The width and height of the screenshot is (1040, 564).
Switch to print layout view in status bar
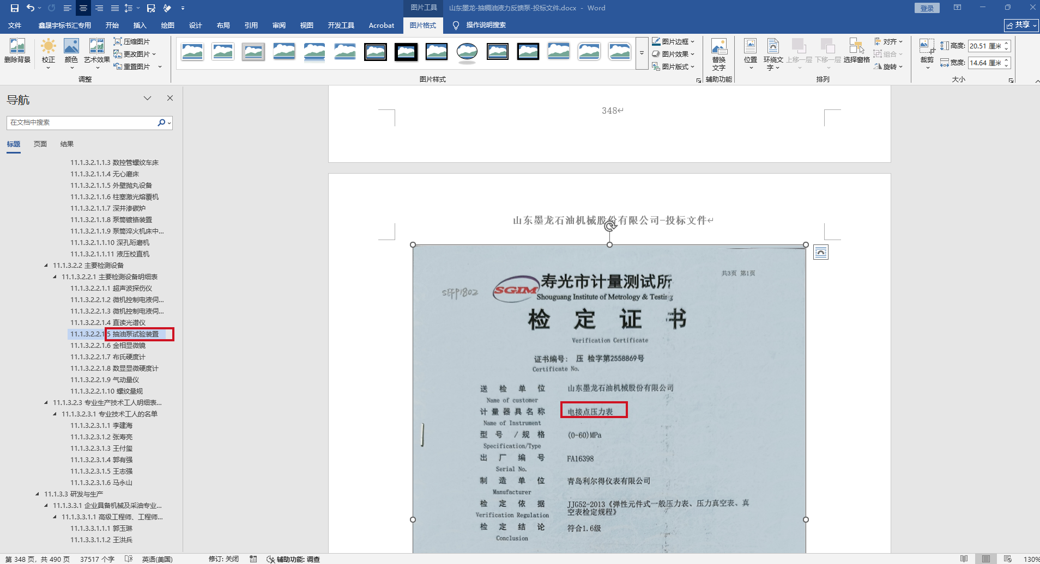[986, 559]
